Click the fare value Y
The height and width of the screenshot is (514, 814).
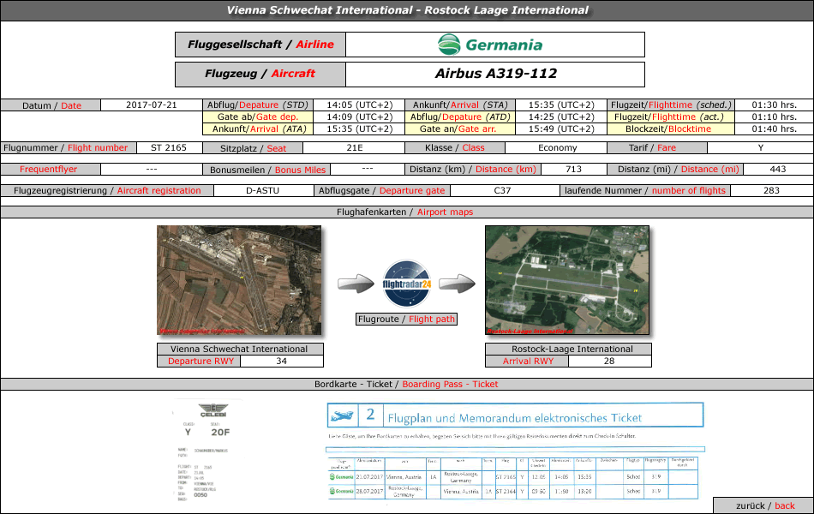pos(761,148)
